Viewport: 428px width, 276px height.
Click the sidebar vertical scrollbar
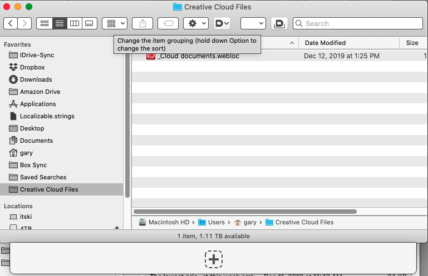click(127, 126)
